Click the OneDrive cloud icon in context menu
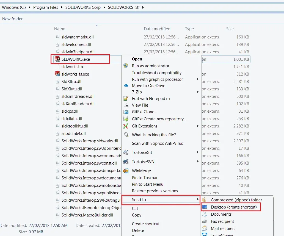The image size is (284, 236). pyautogui.click(x=126, y=85)
